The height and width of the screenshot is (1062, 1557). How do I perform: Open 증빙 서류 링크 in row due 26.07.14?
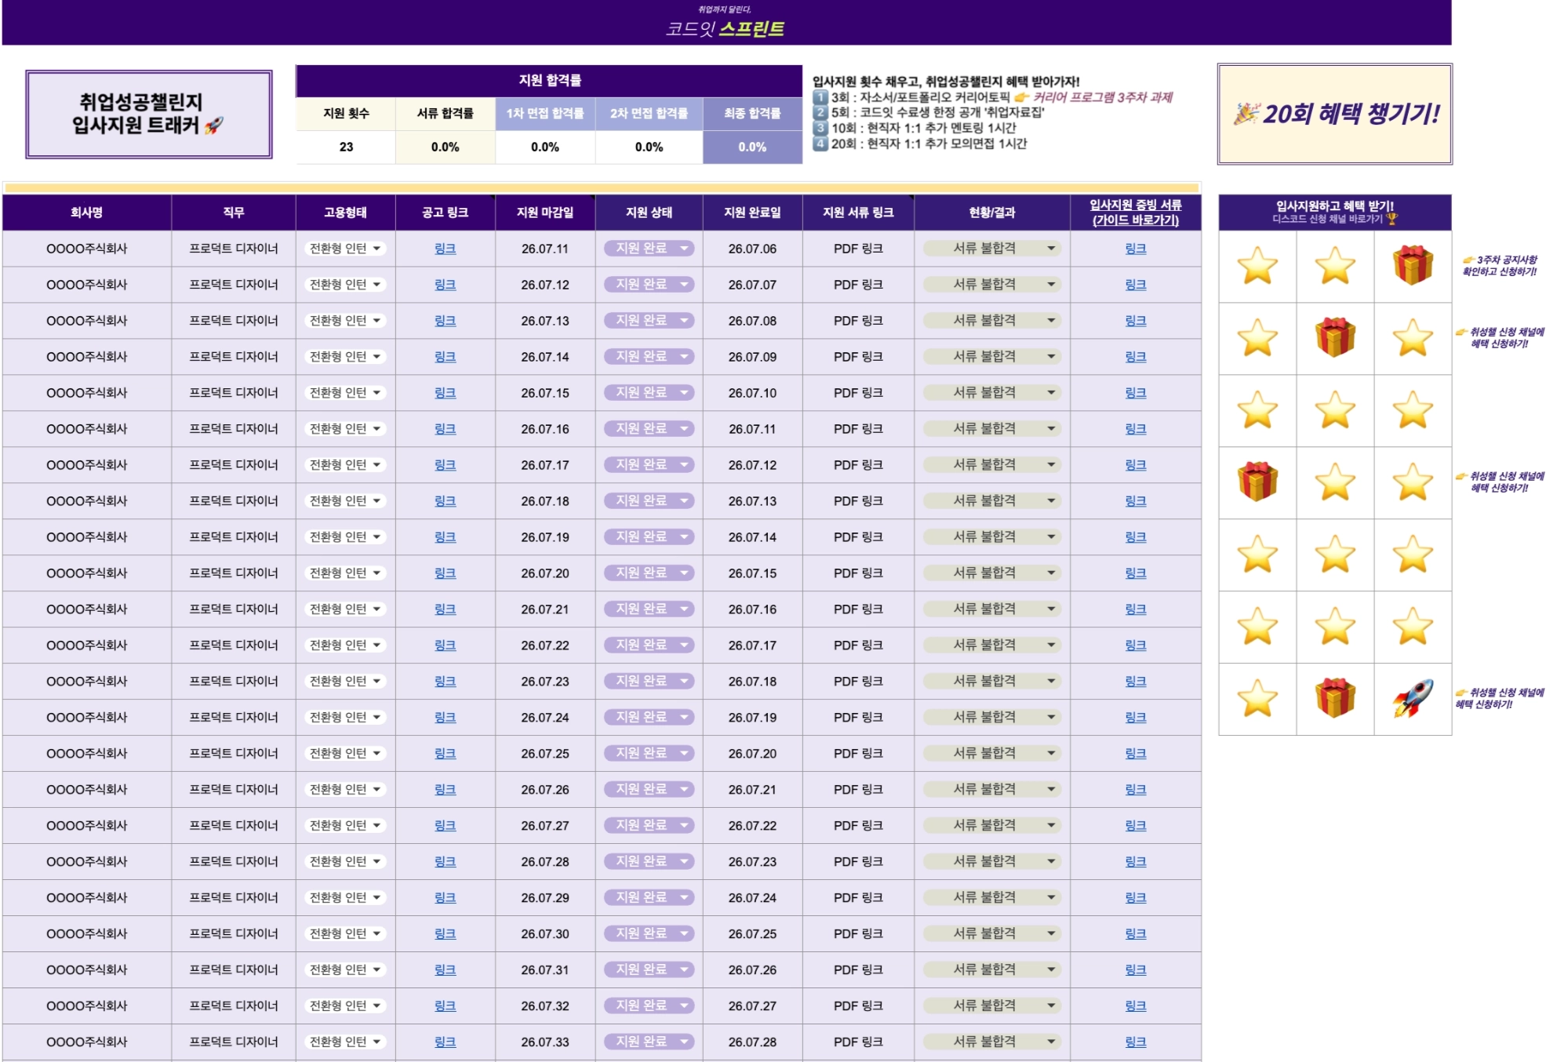tap(1135, 357)
